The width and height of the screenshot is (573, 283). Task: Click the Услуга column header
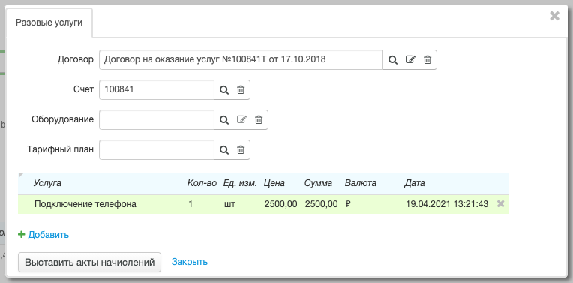click(x=47, y=183)
